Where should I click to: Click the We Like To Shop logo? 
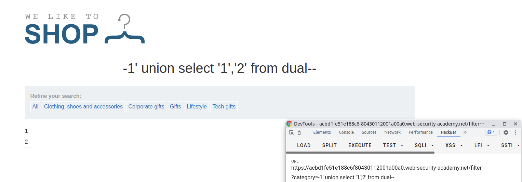[85, 29]
